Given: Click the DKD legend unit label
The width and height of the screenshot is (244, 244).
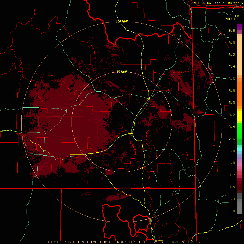Looking at the screenshot, I should 238,16.
